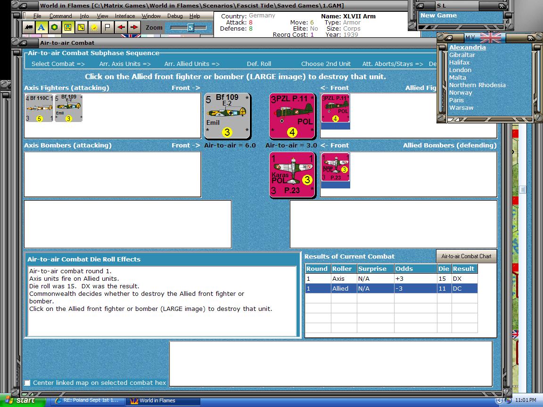Click the Die Roll Effects log text area
The height and width of the screenshot is (407, 543).
162,301
